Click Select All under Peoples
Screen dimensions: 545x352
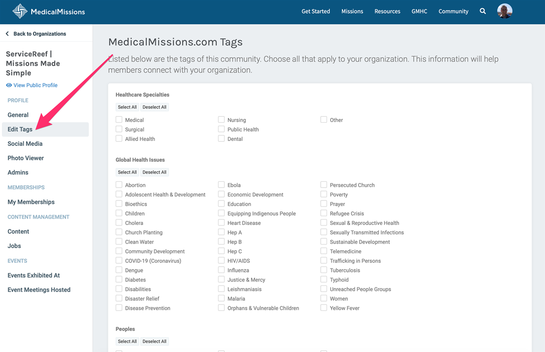[x=127, y=341]
